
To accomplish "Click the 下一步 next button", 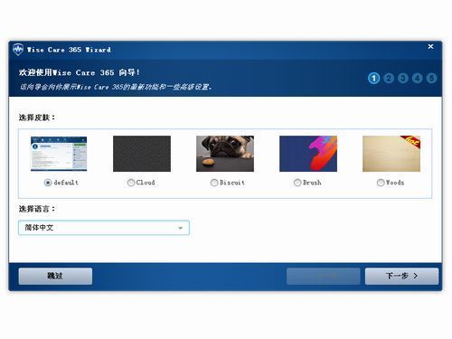I will point(401,276).
